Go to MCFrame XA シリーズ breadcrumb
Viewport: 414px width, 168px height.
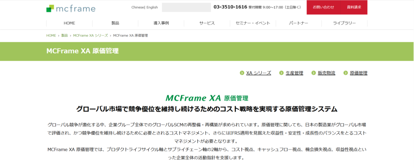click(x=91, y=35)
